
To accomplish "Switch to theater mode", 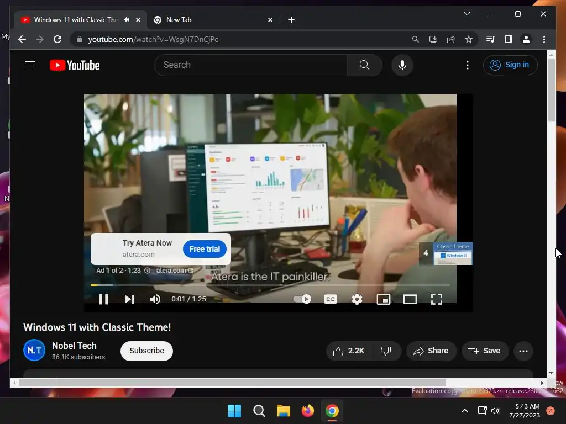I will 410,299.
